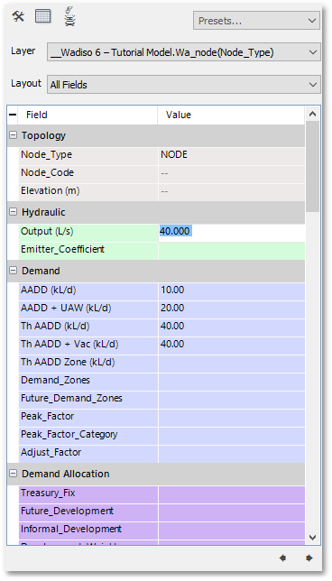332x581 pixels.
Task: Click the scrollbar down arrow
Action: 312,537
